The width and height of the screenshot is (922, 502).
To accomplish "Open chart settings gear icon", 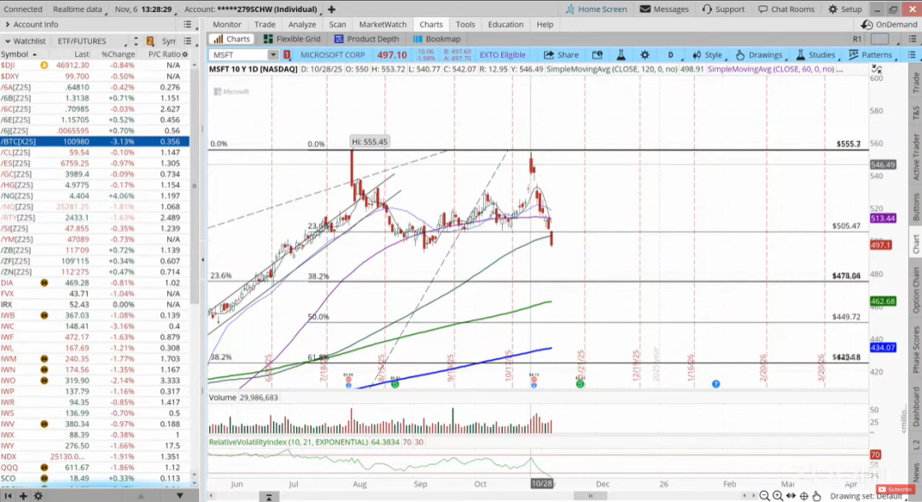I will click(x=645, y=55).
